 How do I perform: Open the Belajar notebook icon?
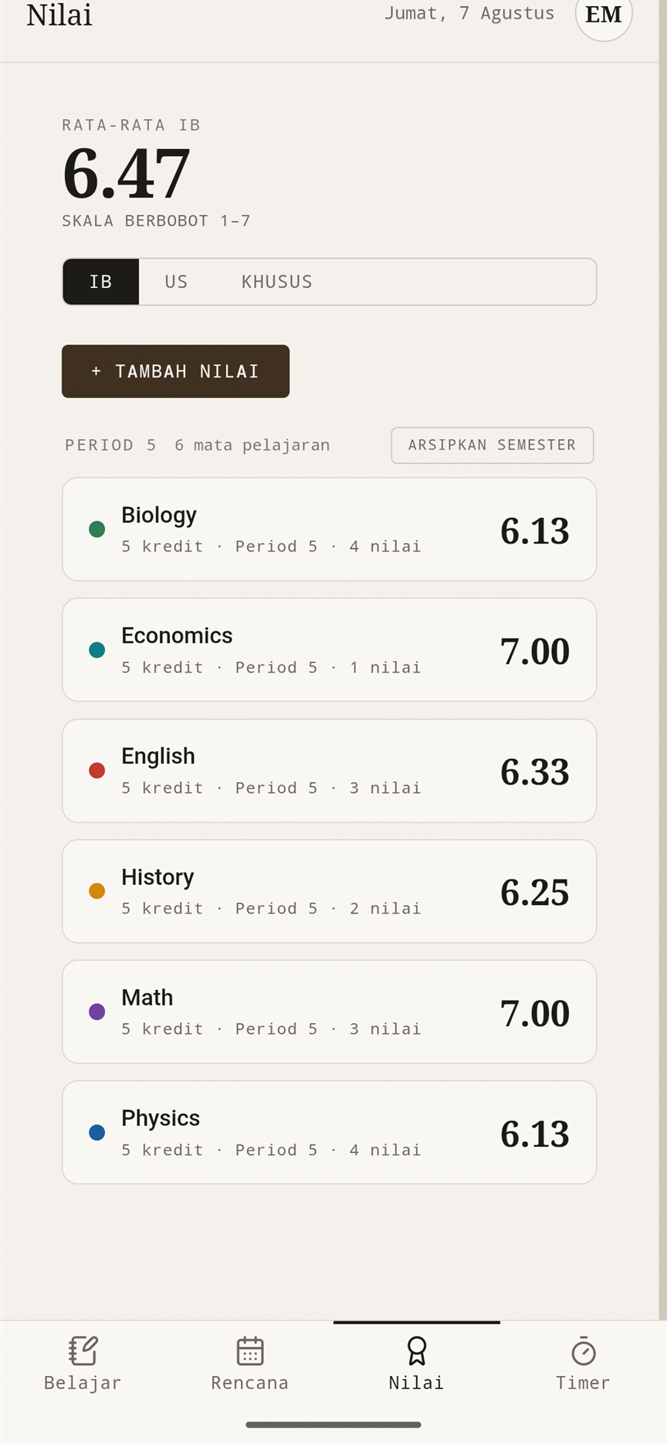[83, 1351]
